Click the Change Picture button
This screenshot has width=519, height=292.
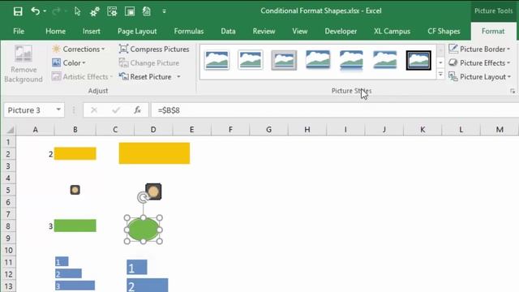pyautogui.click(x=149, y=62)
